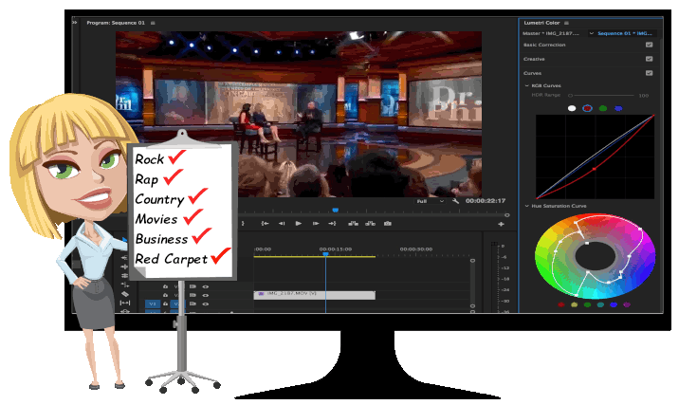Select the blue RGB curve channel
The width and height of the screenshot is (697, 405).
[618, 108]
